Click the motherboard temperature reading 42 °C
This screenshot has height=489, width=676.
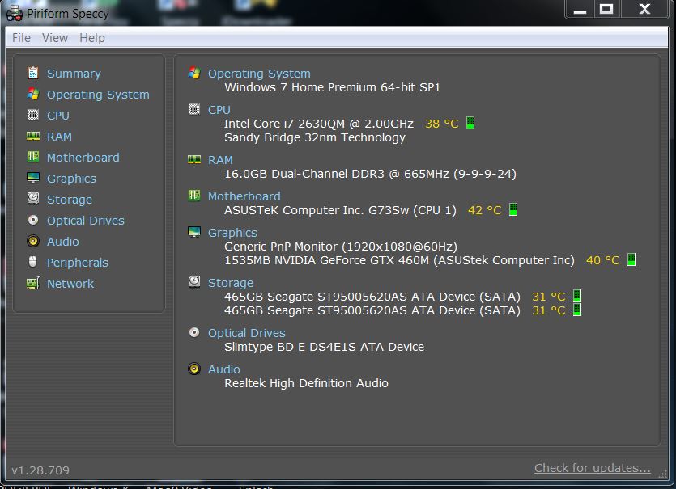tap(485, 210)
